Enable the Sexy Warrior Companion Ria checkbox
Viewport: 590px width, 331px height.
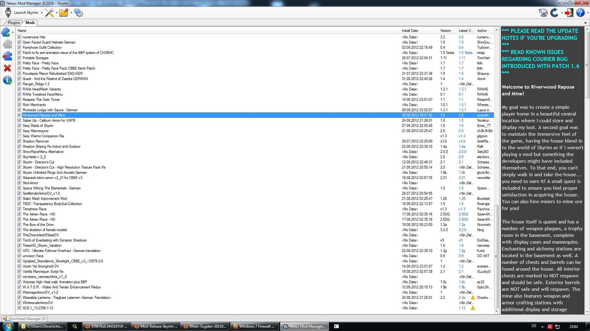pyautogui.click(x=19, y=136)
